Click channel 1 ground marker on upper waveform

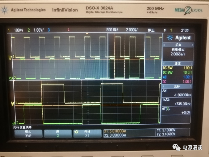(13, 57)
